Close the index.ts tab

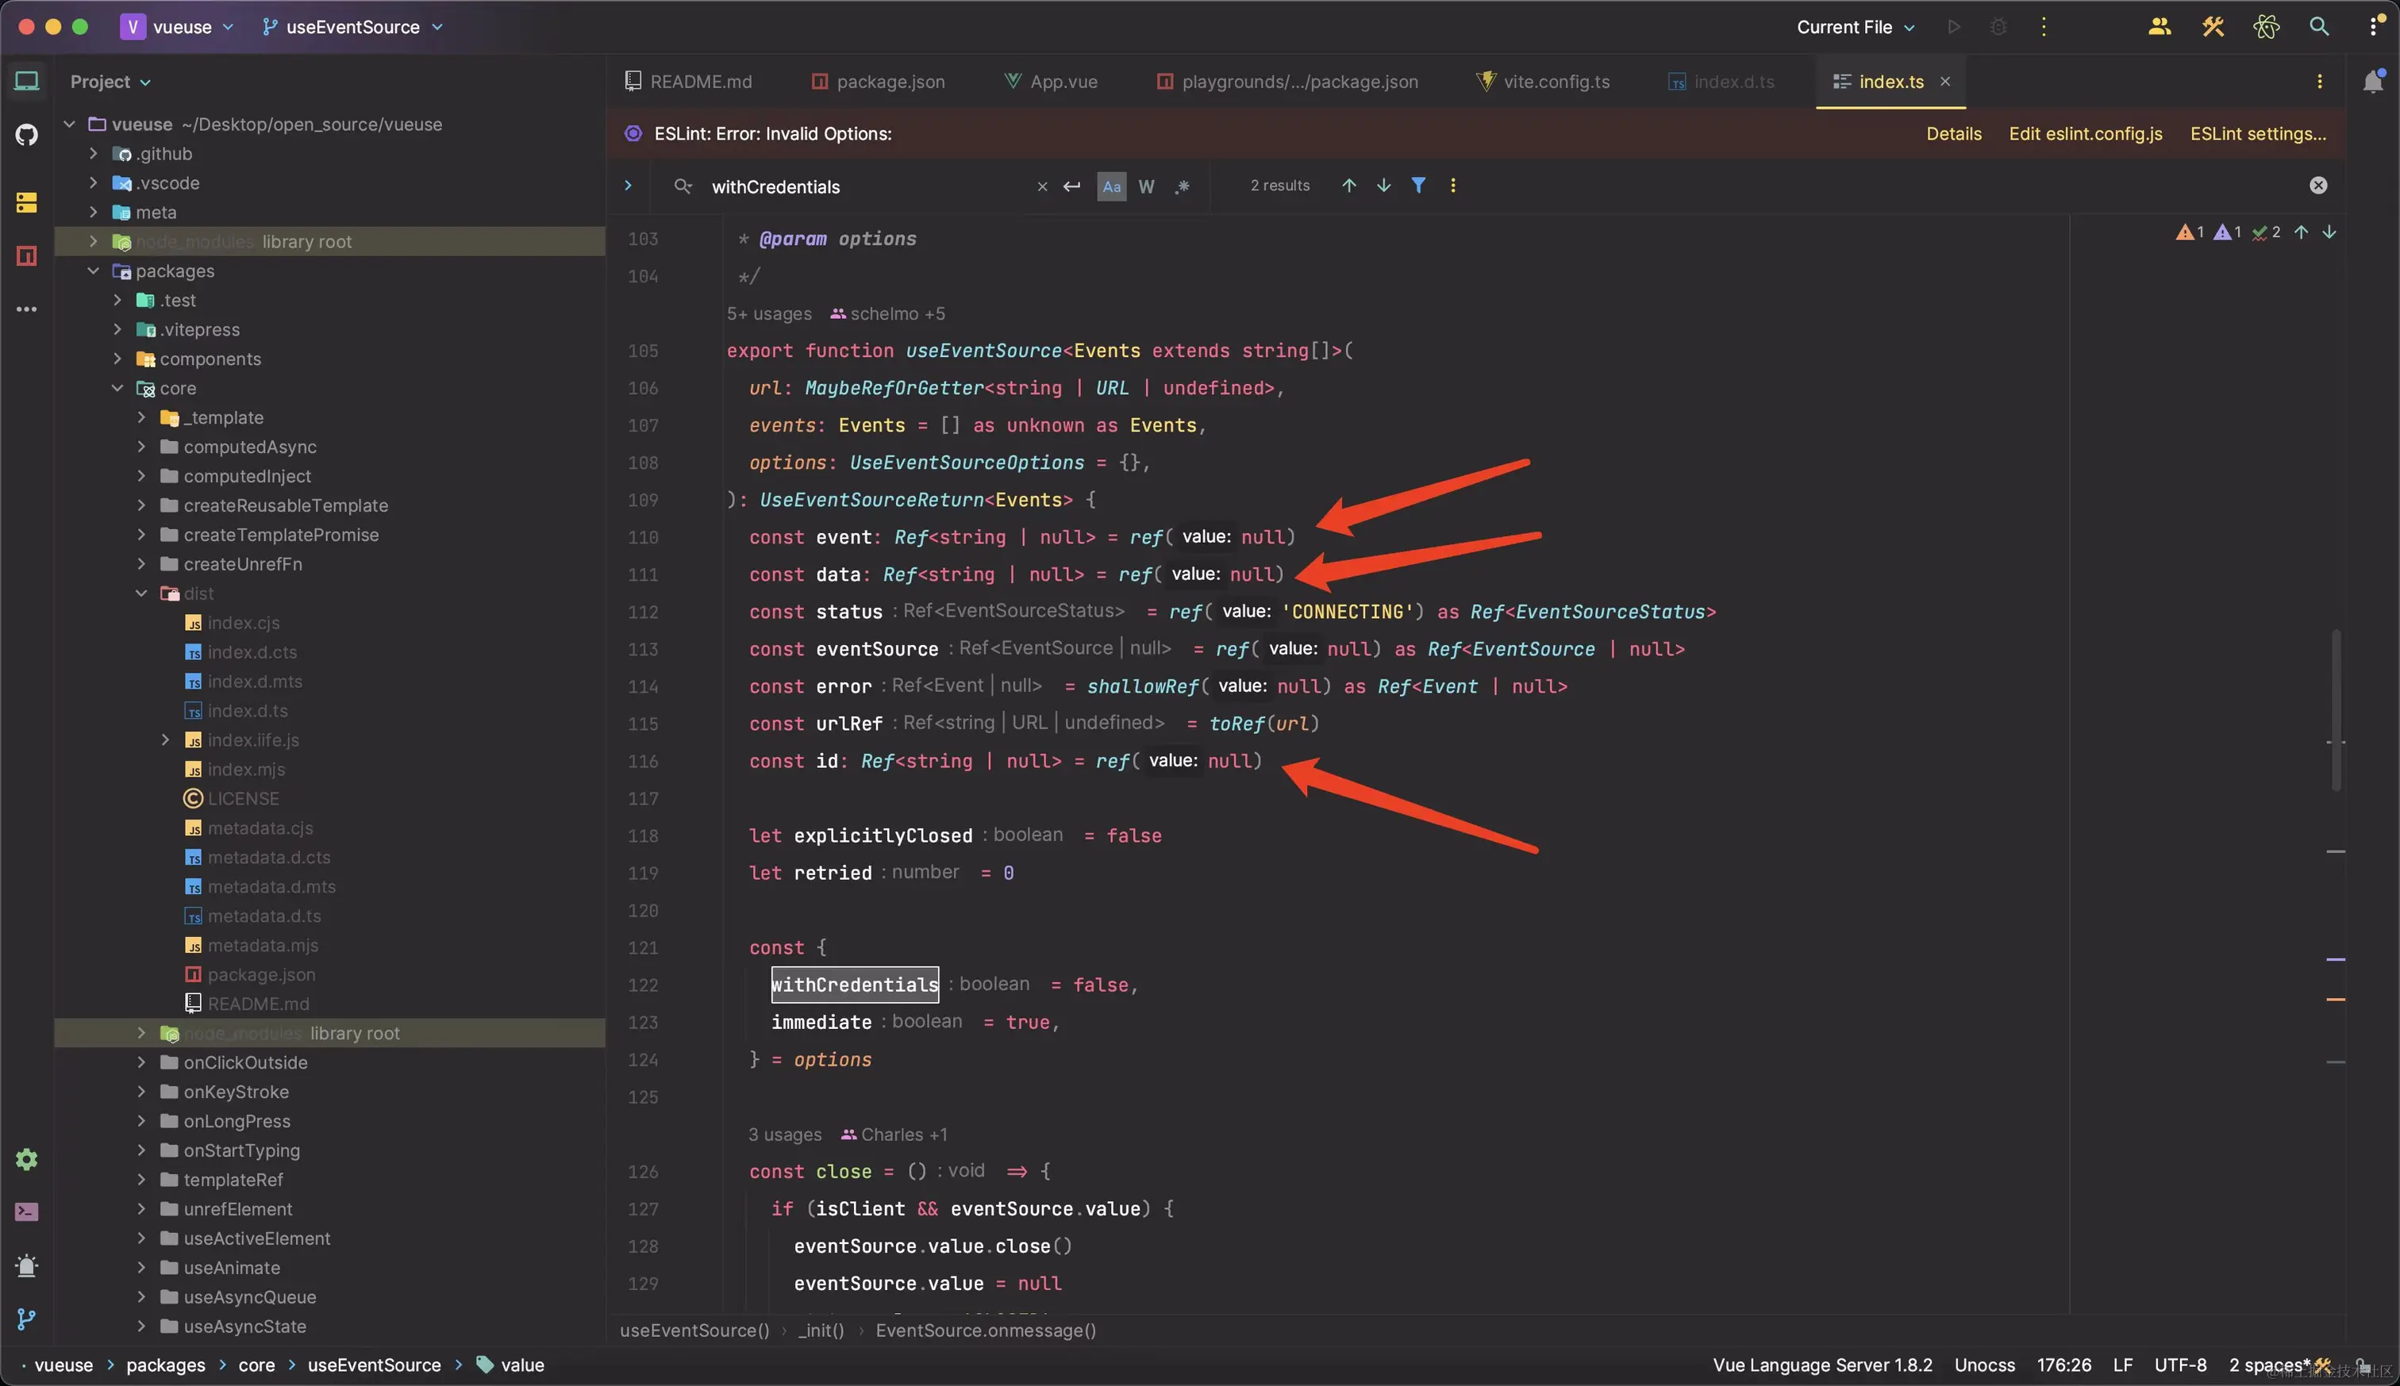click(1945, 82)
